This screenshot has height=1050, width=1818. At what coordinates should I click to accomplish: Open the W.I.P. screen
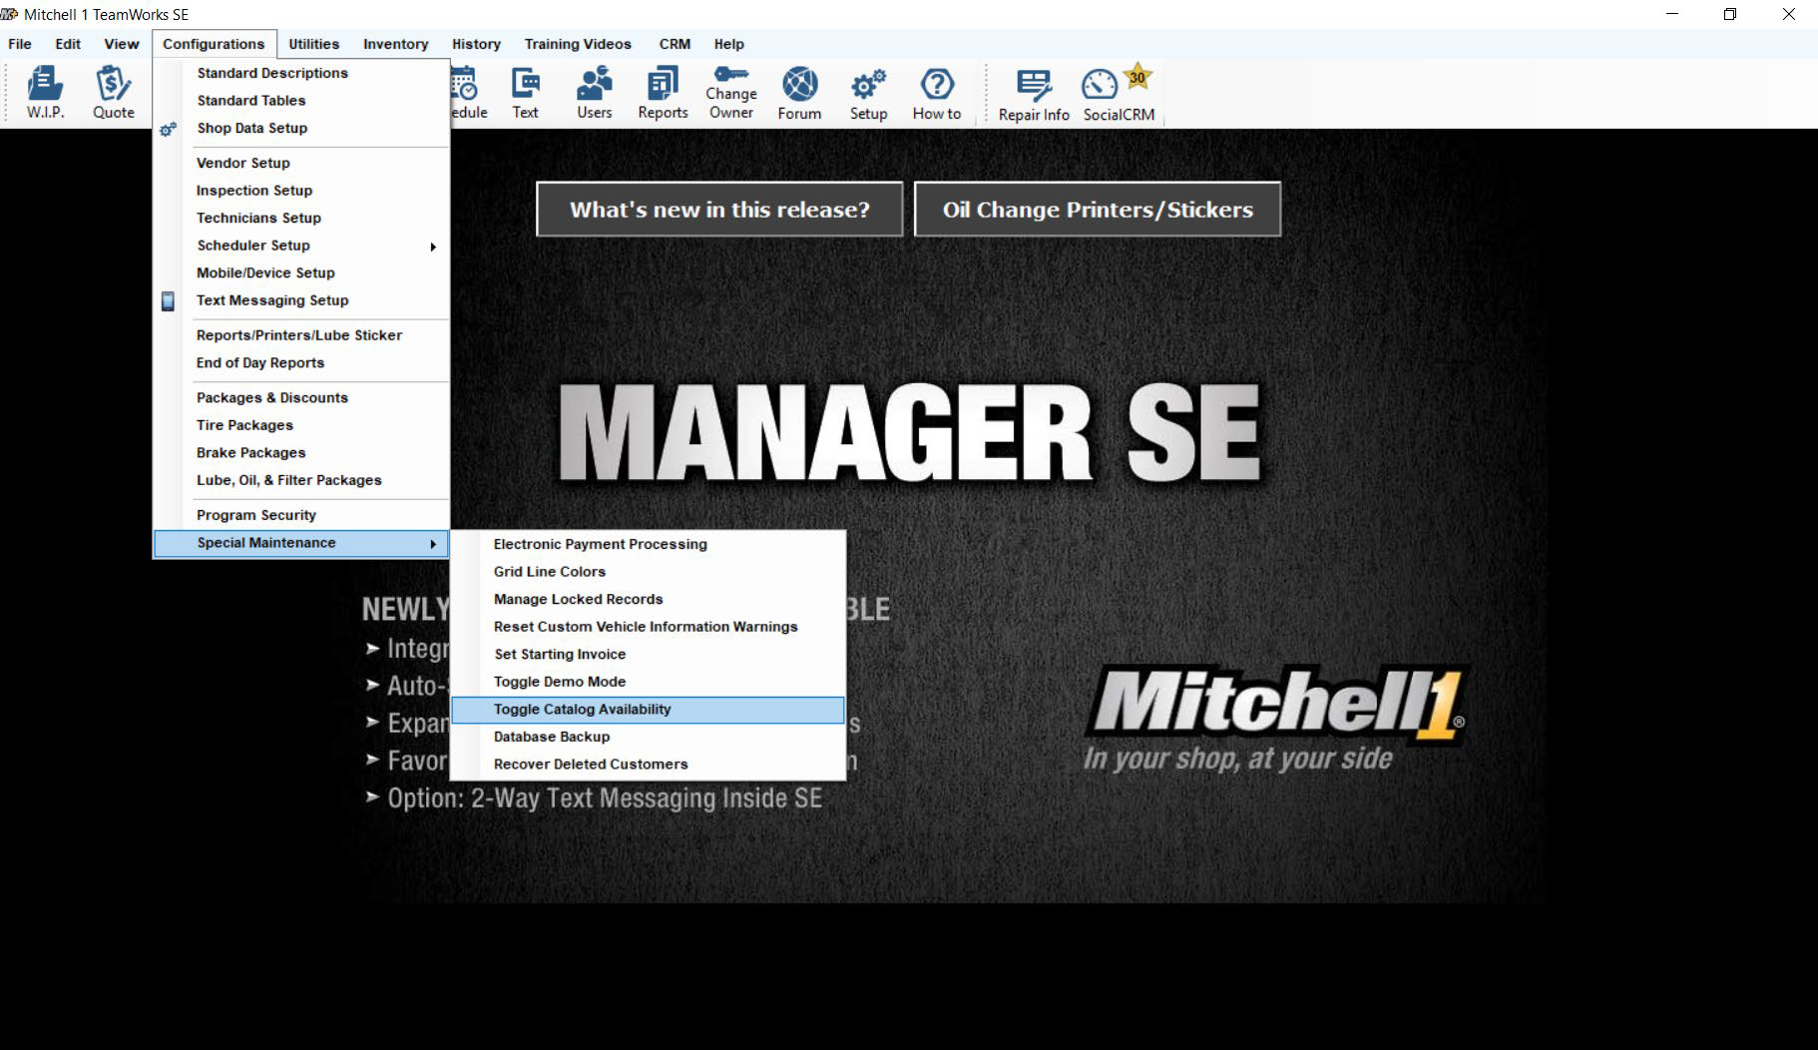pos(44,92)
